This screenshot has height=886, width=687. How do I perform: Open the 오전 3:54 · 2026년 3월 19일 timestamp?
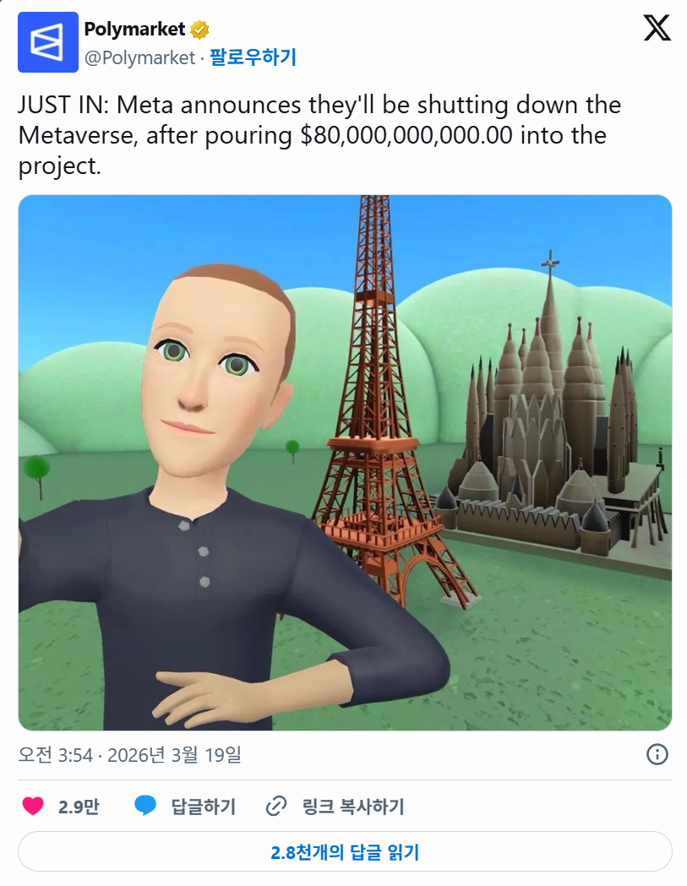[129, 755]
